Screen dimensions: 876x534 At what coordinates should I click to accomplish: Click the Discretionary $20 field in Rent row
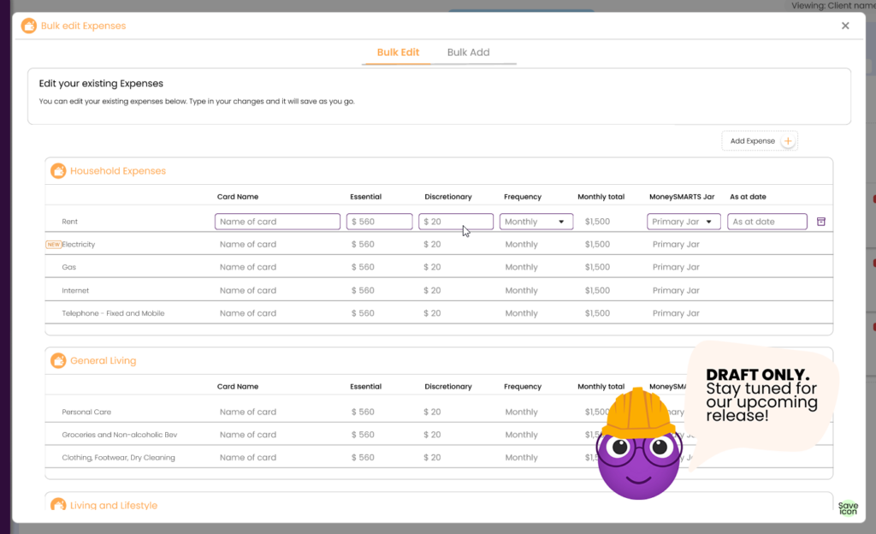click(x=456, y=221)
